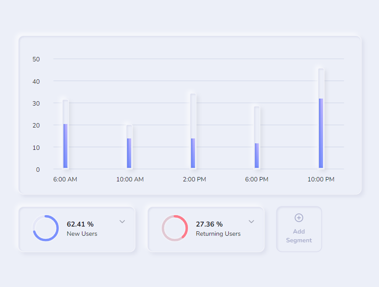This screenshot has width=379, height=287.
Task: Select the 10:00 AM bar in chart
Action: (129, 147)
